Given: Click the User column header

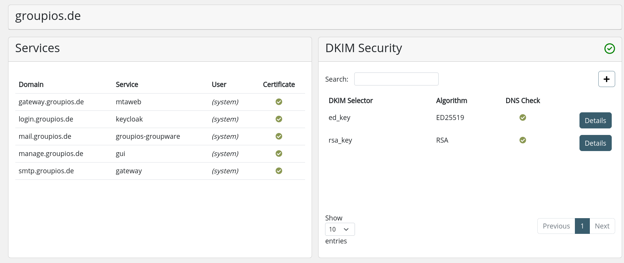Looking at the screenshot, I should (219, 84).
